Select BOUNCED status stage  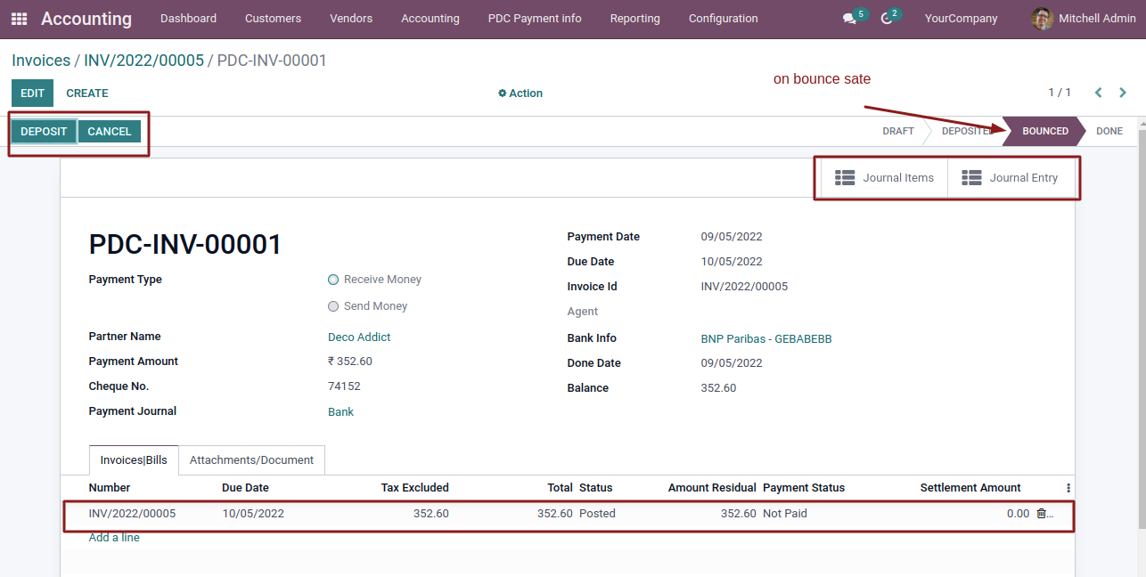click(1044, 131)
